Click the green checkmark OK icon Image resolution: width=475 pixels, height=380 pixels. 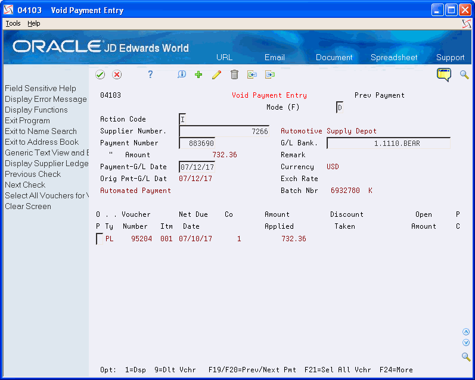(x=100, y=74)
